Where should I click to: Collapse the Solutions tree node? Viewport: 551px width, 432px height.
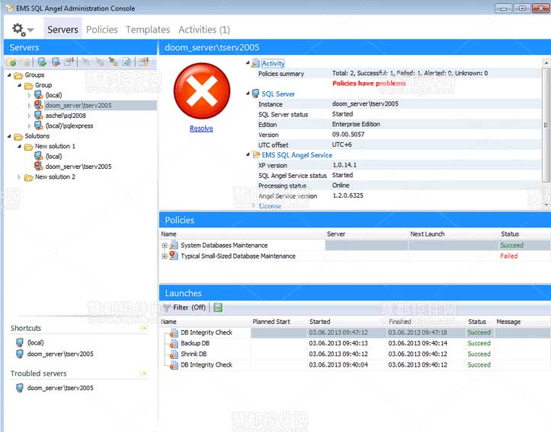(9, 136)
